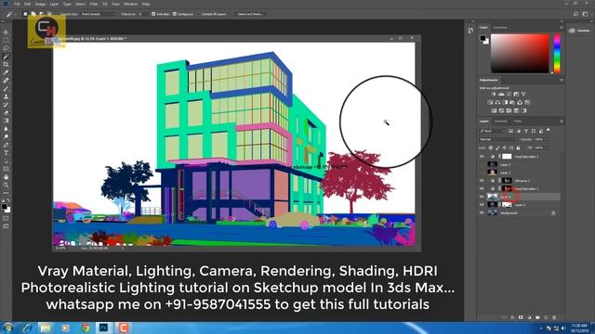Open the Adjustments panel options menu
This screenshot has width=595, height=334.
click(x=562, y=80)
